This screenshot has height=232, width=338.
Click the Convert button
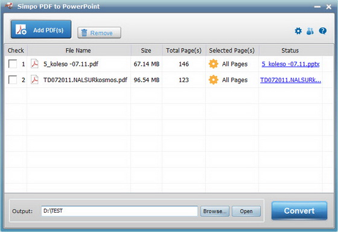299,211
